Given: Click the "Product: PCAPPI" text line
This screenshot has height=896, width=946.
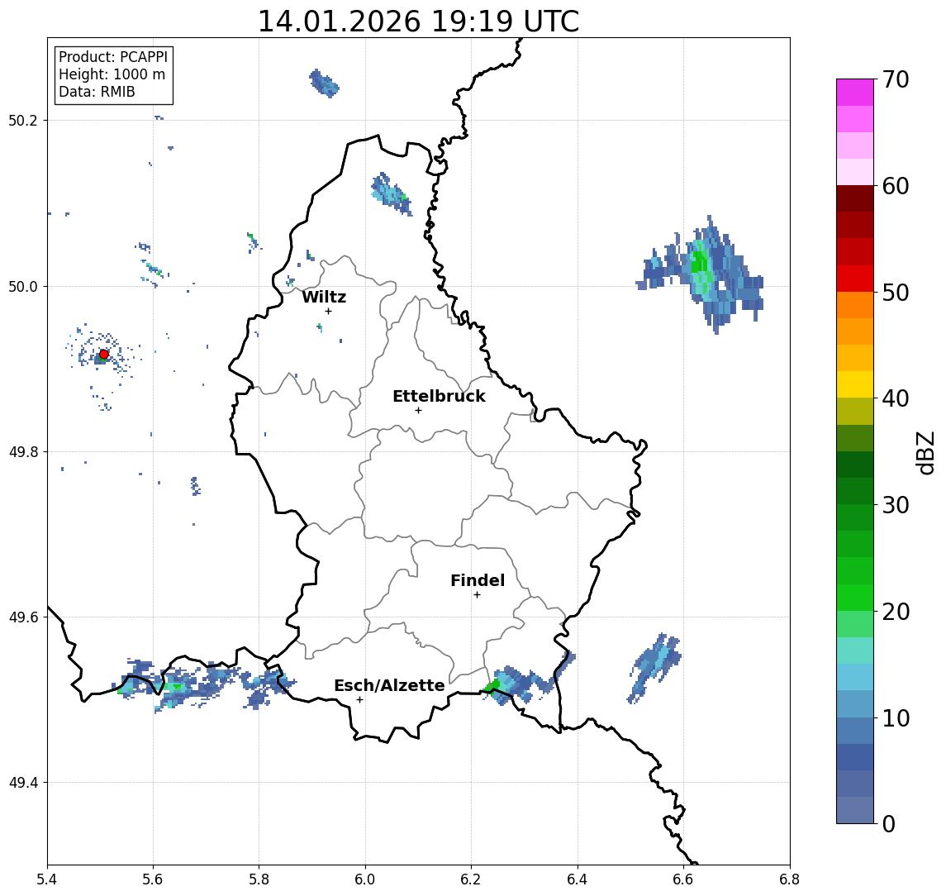Looking at the screenshot, I should [113, 57].
